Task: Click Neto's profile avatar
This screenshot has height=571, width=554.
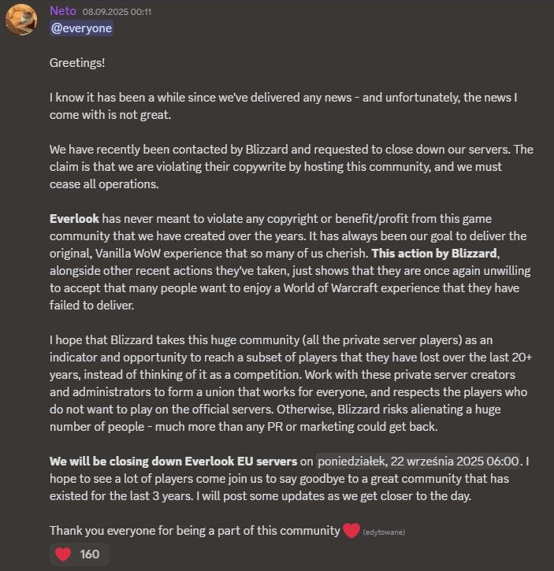Action: [x=21, y=20]
